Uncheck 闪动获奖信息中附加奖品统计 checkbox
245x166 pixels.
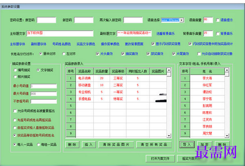tap(190, 44)
